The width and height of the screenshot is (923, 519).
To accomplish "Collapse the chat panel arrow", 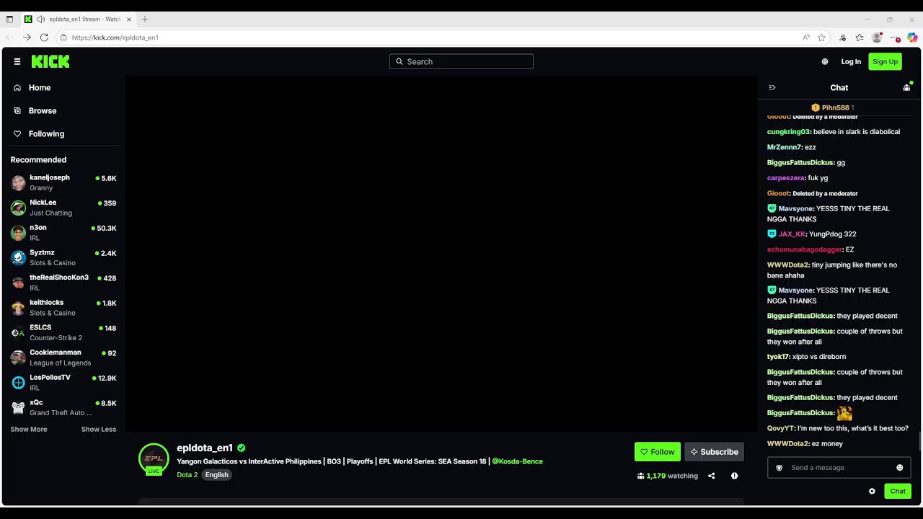I will click(772, 88).
